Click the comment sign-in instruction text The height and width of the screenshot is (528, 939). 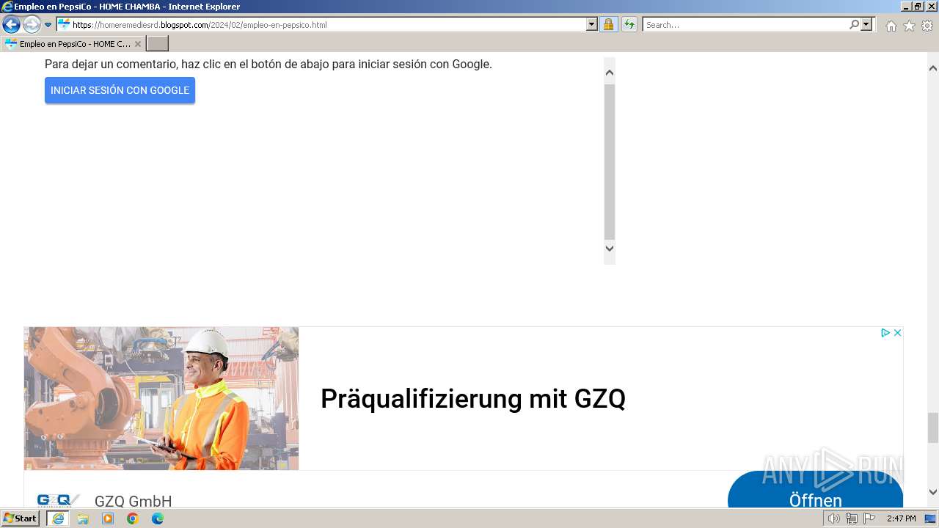point(268,64)
